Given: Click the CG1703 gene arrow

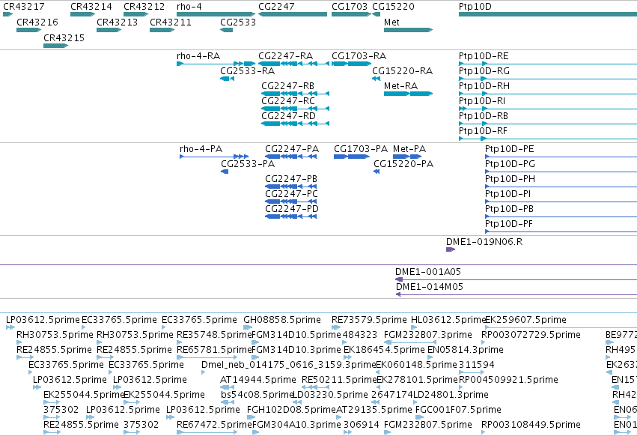Looking at the screenshot, I should (351, 14).
